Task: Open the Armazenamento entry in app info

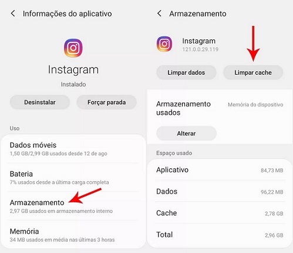Action: pyautogui.click(x=73, y=207)
